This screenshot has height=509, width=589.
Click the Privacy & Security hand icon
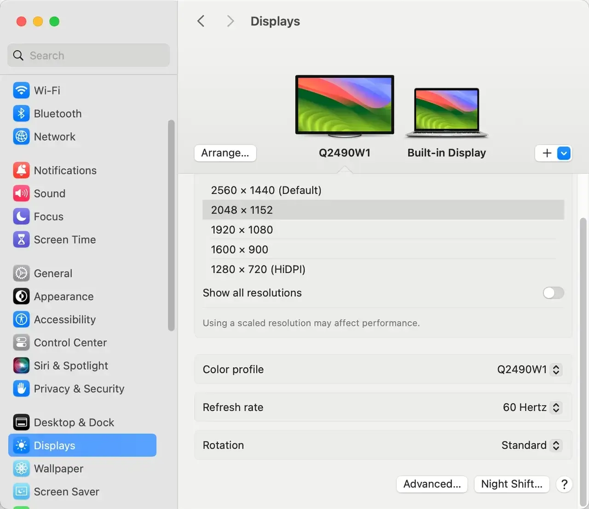pyautogui.click(x=21, y=388)
